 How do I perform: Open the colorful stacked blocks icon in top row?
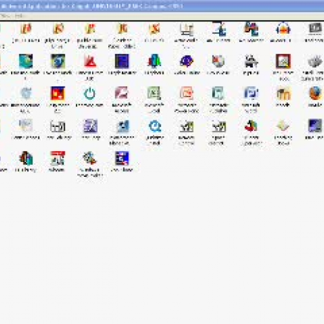coord(251,29)
